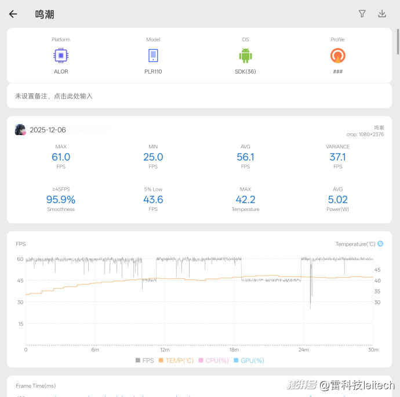Click the blue Temperature axis switch icon

click(x=380, y=244)
